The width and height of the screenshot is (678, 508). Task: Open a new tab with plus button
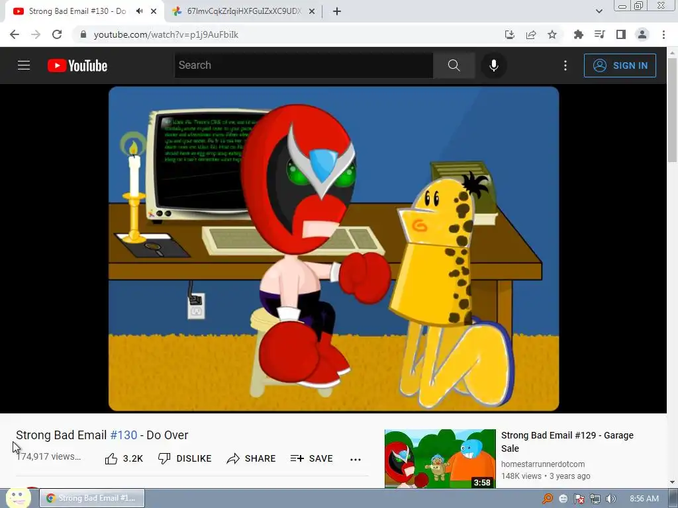click(337, 11)
